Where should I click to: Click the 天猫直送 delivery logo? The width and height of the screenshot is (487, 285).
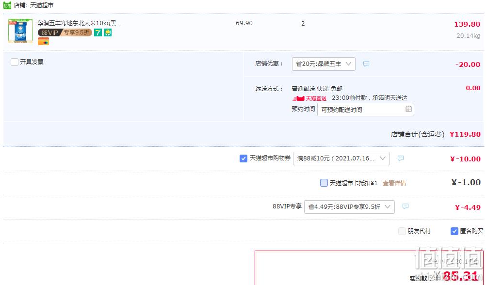pos(309,98)
